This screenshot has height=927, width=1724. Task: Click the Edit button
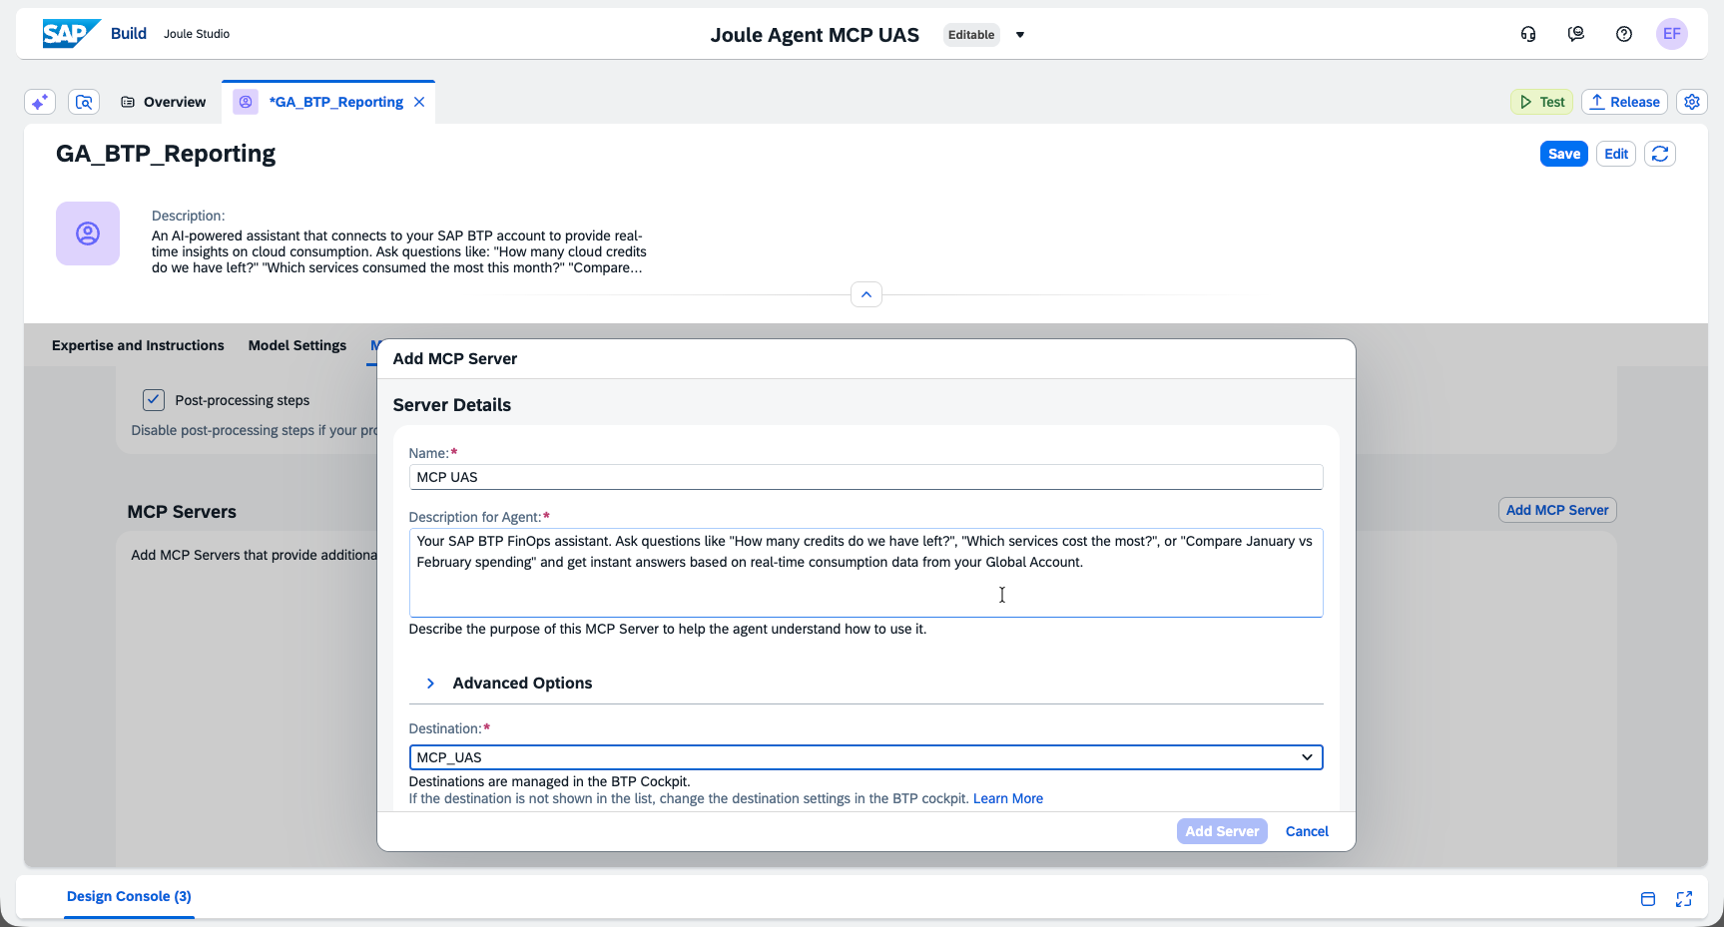click(1616, 154)
